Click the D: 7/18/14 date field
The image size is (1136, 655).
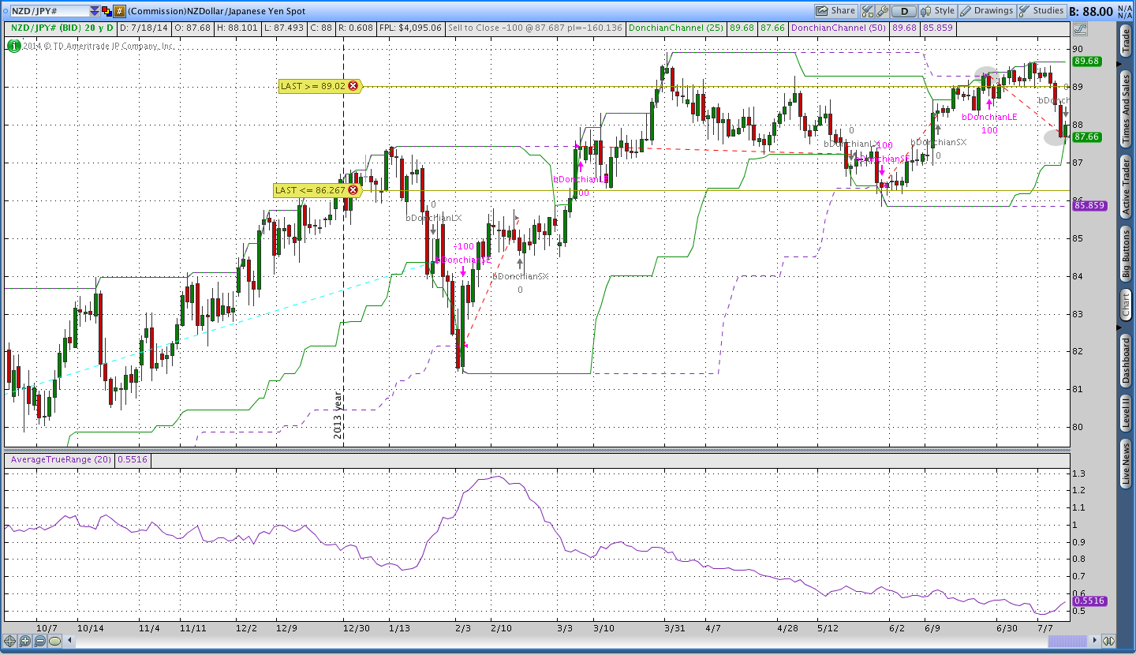[143, 28]
